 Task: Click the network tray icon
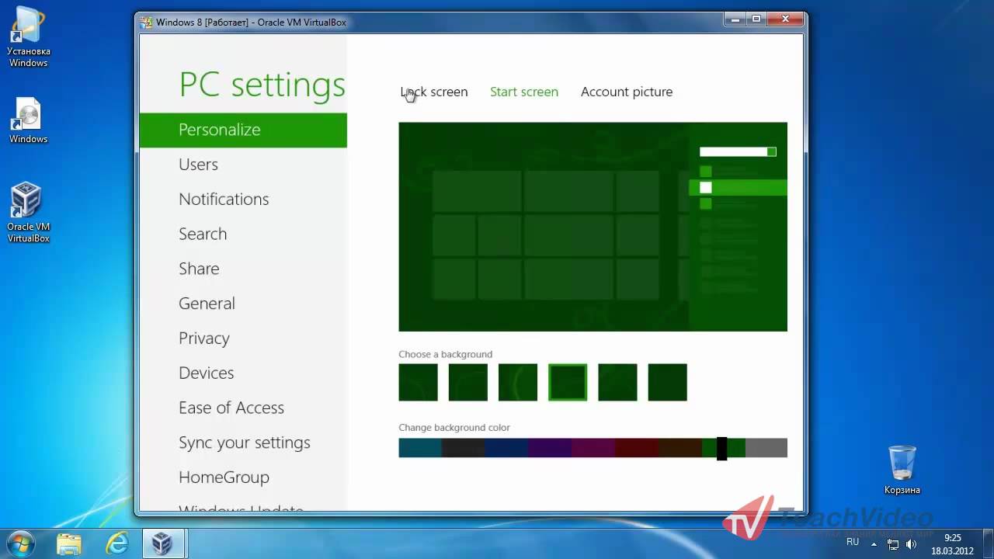pos(893,543)
